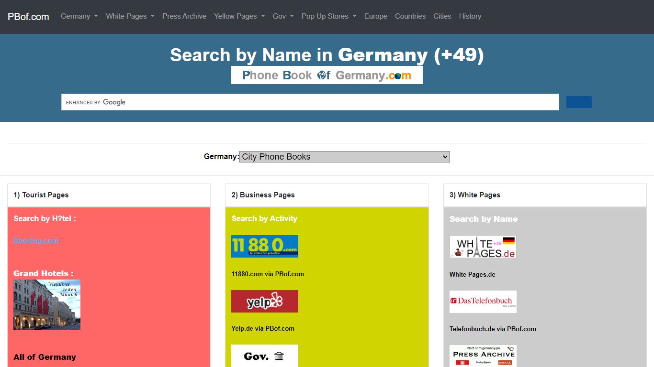Click the 'All of Germany' heading
654x367 pixels.
(45, 357)
